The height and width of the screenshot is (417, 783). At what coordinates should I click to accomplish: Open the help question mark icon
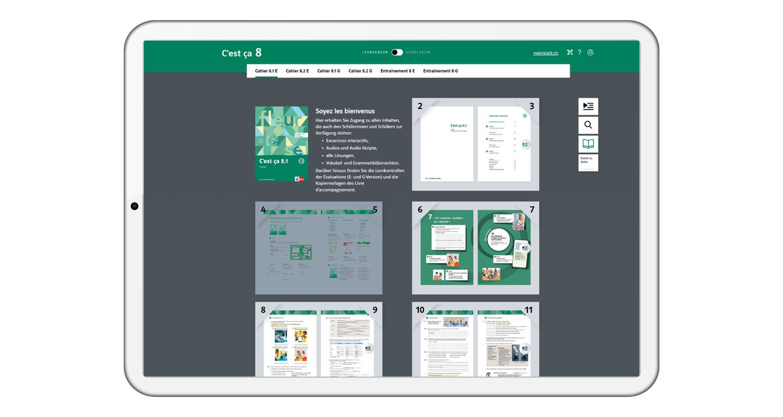(579, 53)
